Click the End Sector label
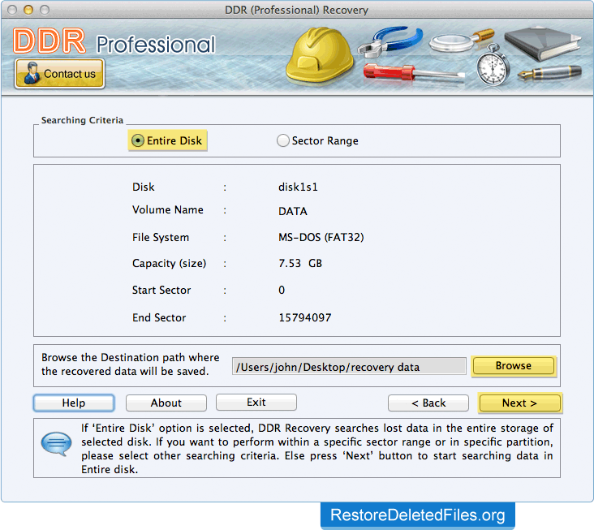The height and width of the screenshot is (530, 594). (x=159, y=317)
